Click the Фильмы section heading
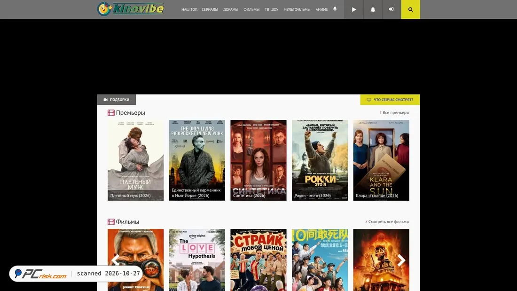Image resolution: width=517 pixels, height=291 pixels. point(127,222)
